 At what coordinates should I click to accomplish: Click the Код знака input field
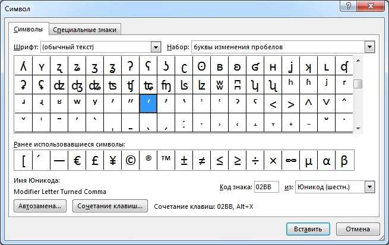click(267, 187)
